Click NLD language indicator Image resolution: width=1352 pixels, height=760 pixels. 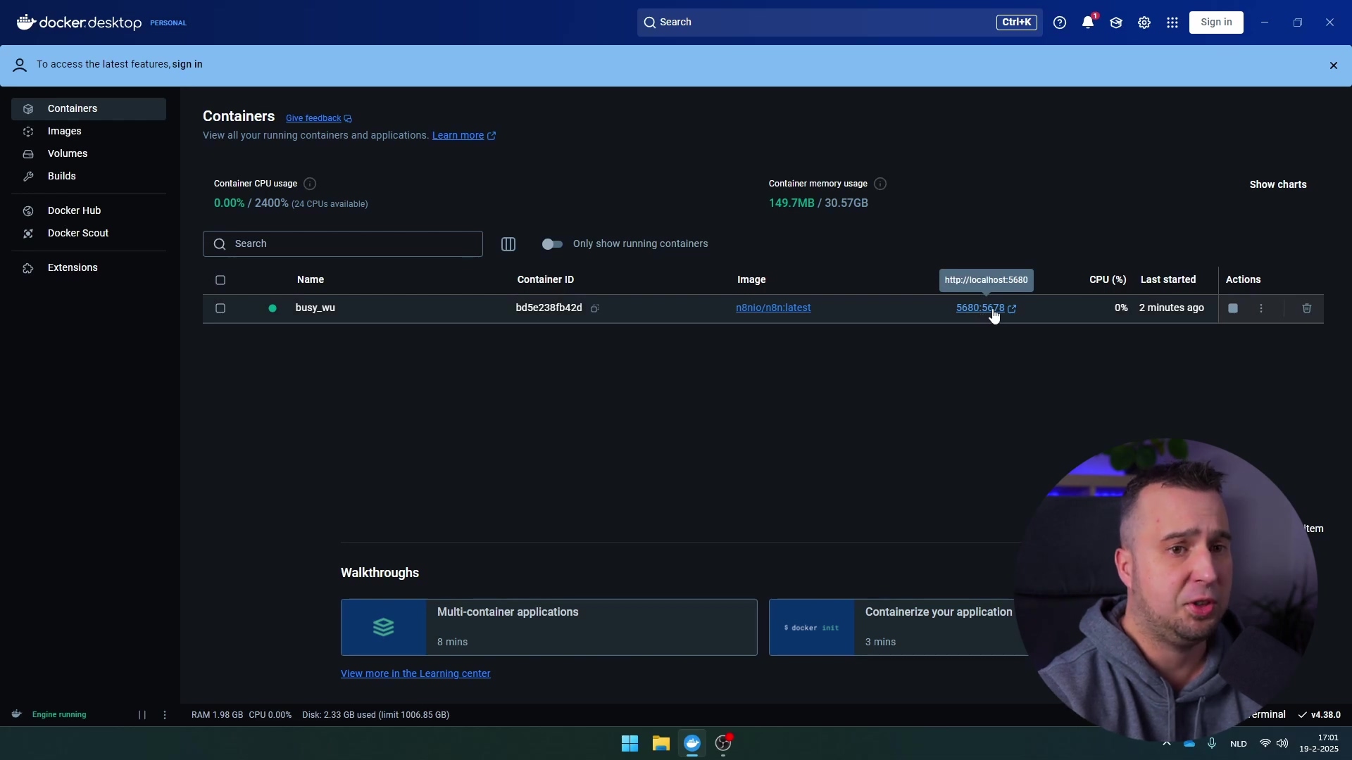pos(1239,744)
